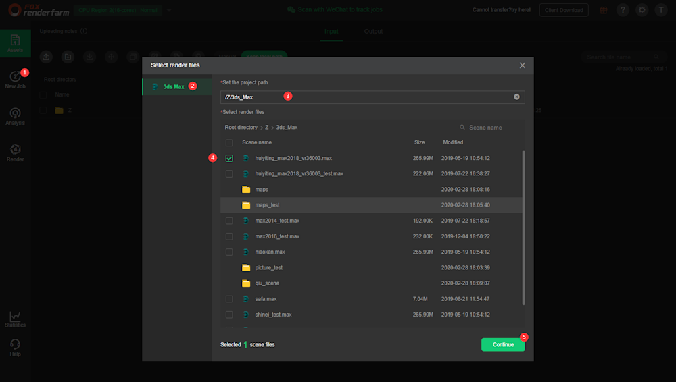Open the Assets sidebar section
676x382 pixels.
click(15, 43)
